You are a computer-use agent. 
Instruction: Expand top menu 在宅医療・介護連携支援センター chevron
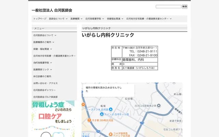tap(170, 18)
